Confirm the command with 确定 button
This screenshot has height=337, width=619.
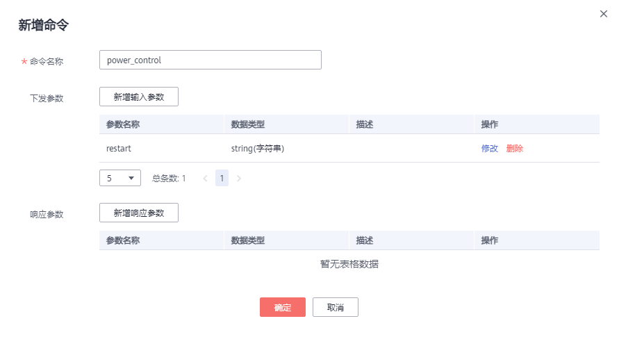283,308
